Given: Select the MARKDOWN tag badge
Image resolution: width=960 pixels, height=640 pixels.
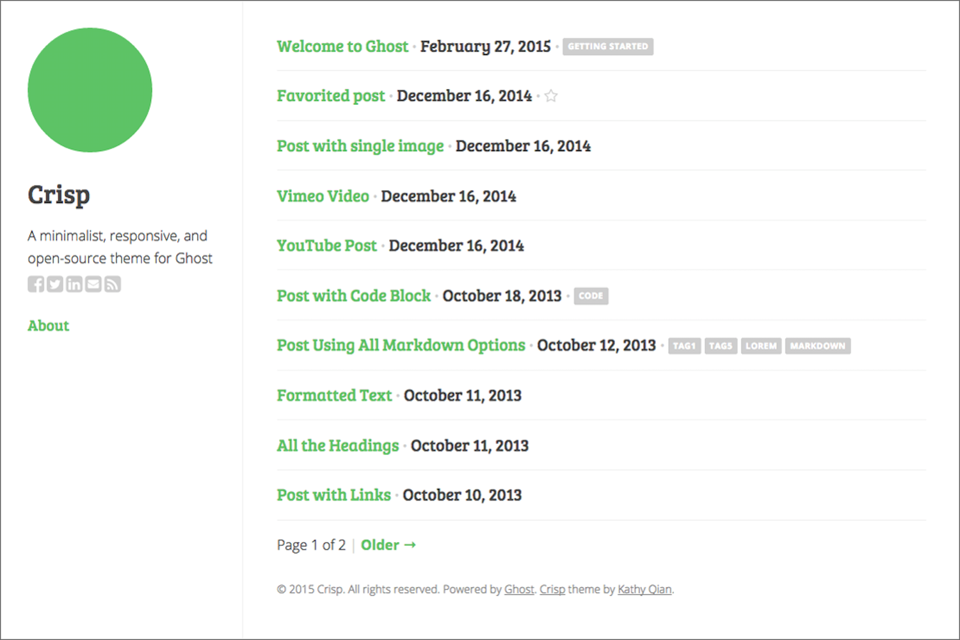Looking at the screenshot, I should tap(818, 346).
